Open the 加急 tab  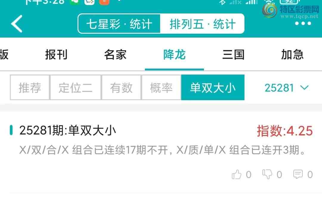click(292, 55)
